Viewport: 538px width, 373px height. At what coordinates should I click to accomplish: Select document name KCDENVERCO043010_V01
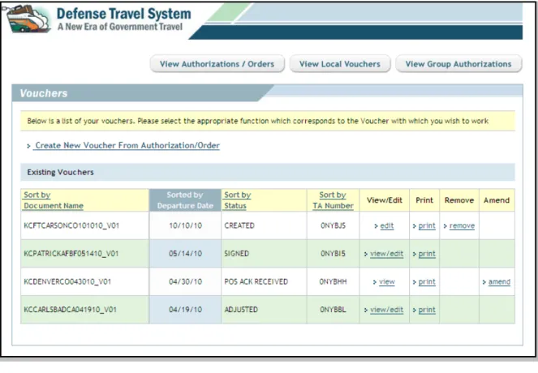(x=67, y=282)
